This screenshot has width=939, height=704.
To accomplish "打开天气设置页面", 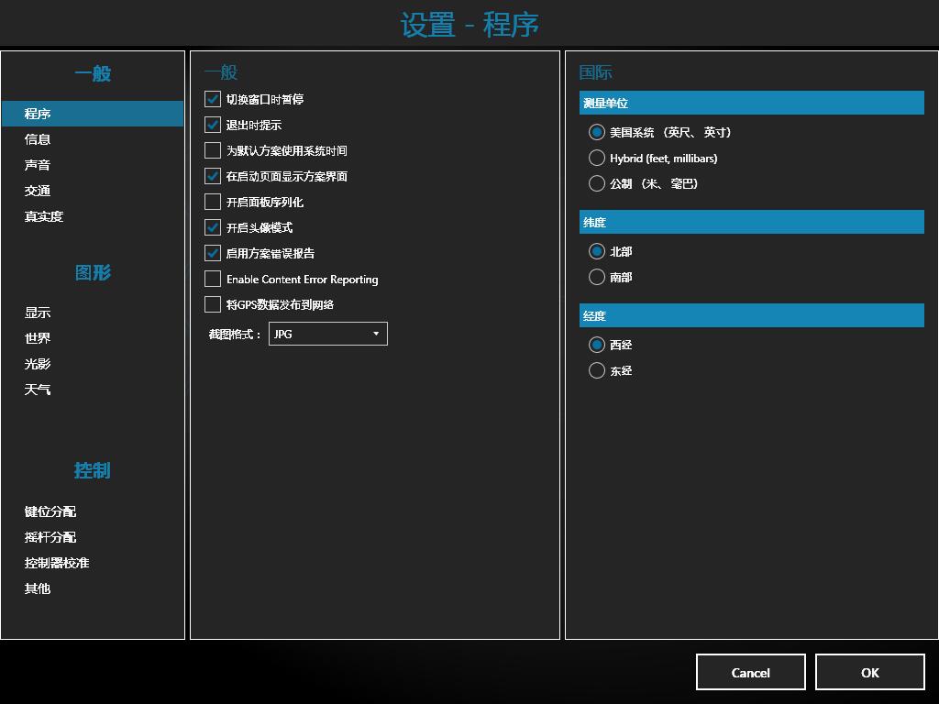I will pos(39,390).
